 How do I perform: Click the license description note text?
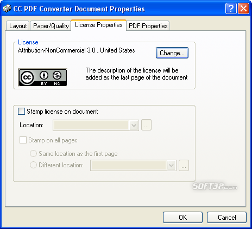[x=136, y=74]
